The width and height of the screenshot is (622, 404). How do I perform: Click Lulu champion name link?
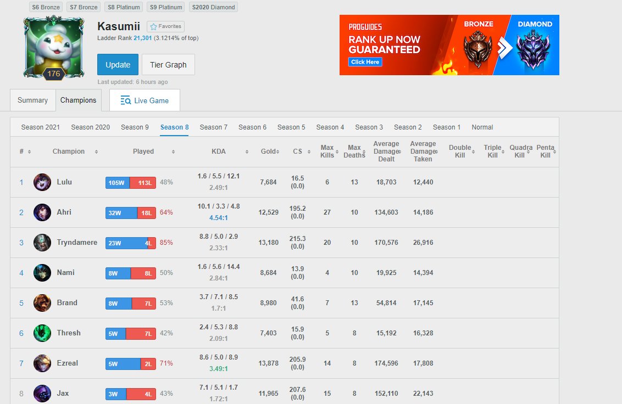64,182
